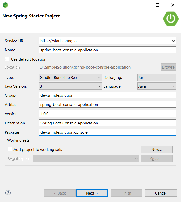181x202 pixels.
Task: Click the New Spring Starter Project heading
Action: click(x=31, y=16)
